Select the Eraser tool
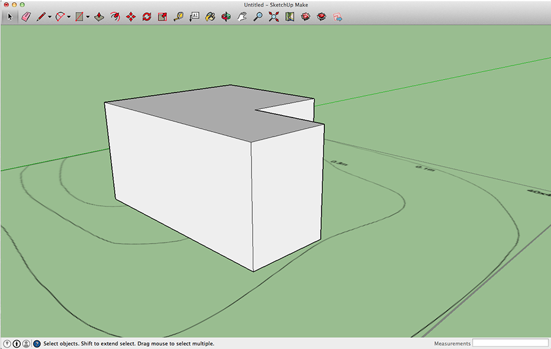Viewport: 551px width, 349px height. click(x=26, y=17)
